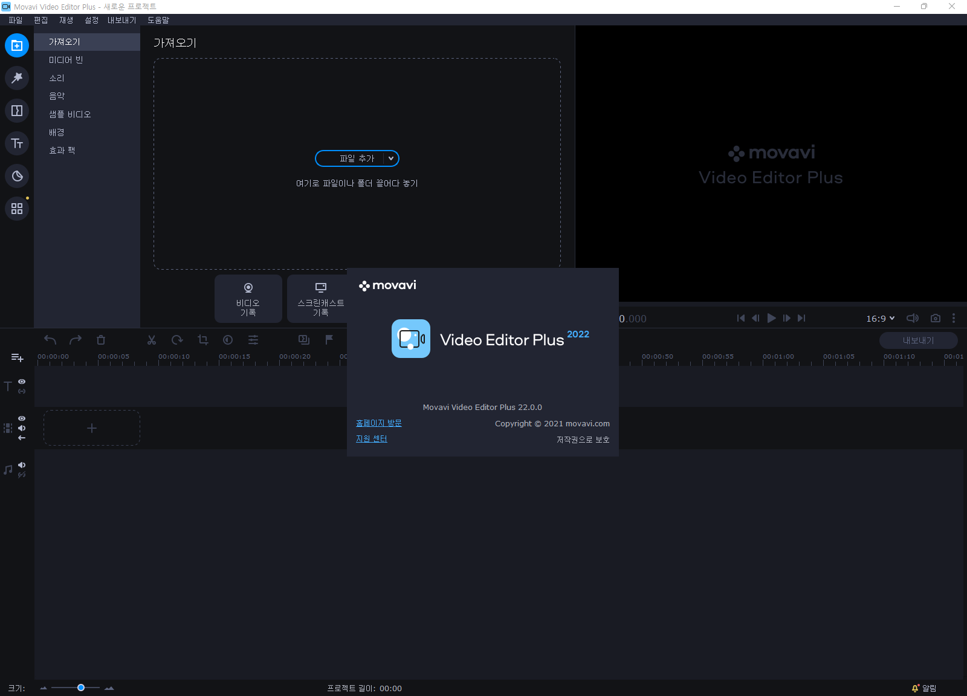Screen dimensions: 967x696
Task: Select the Crop tool
Action: 202,340
